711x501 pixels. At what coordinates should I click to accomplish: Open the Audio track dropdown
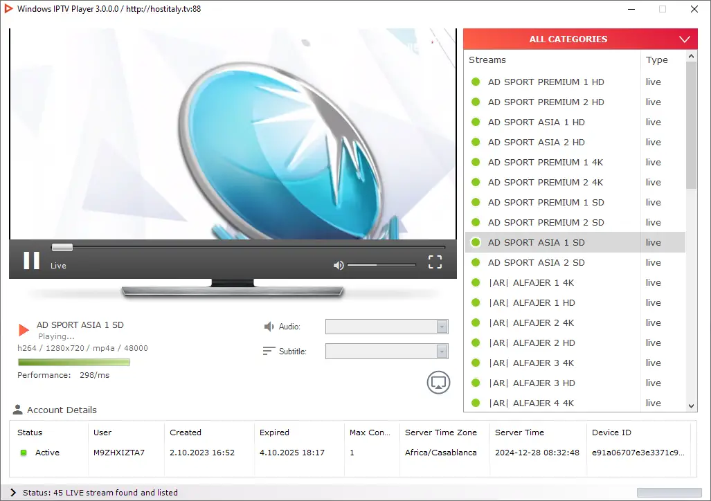point(387,327)
